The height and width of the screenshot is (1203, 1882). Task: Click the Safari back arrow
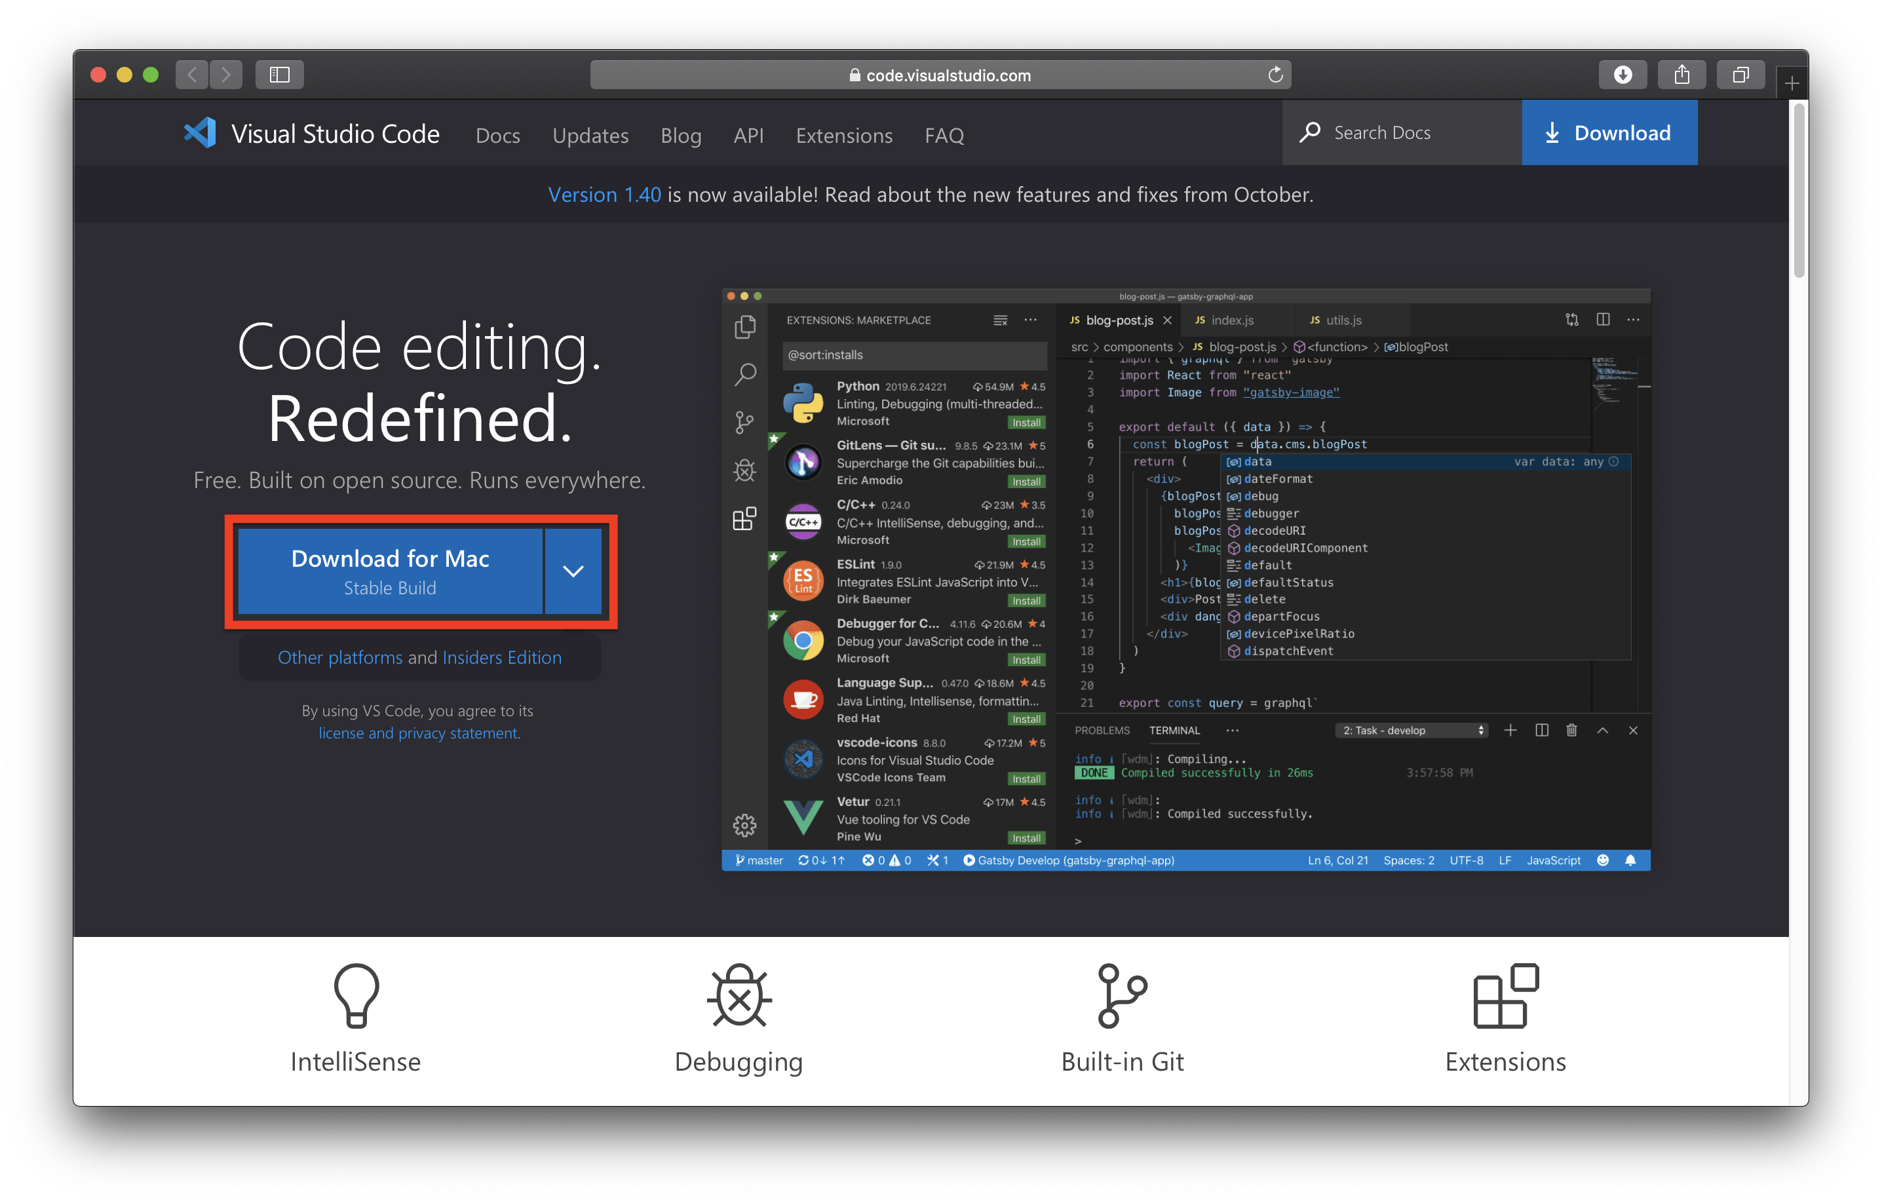191,75
